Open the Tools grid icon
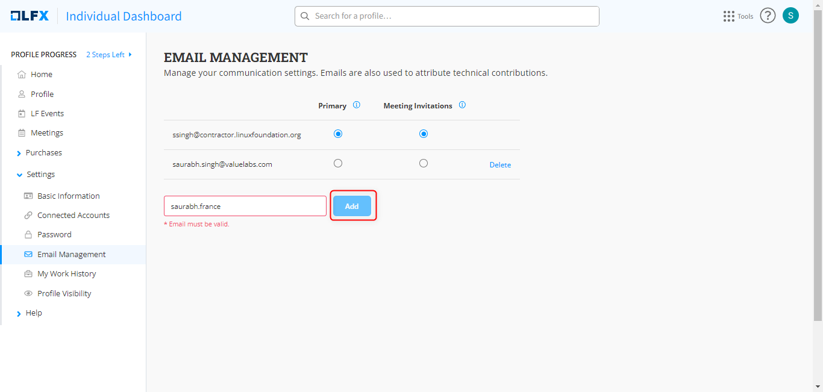Viewport: 823px width, 392px height. coord(728,16)
